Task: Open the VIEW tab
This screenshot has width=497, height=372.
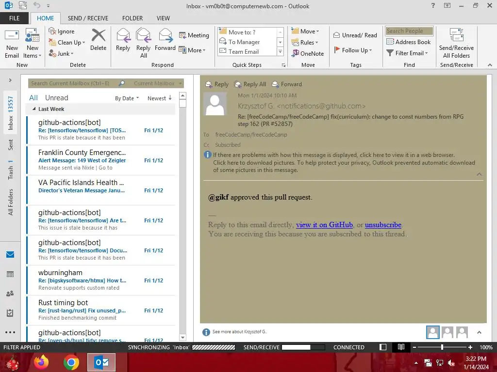Action: click(x=163, y=18)
